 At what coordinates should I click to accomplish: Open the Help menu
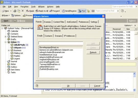click(x=58, y=7)
